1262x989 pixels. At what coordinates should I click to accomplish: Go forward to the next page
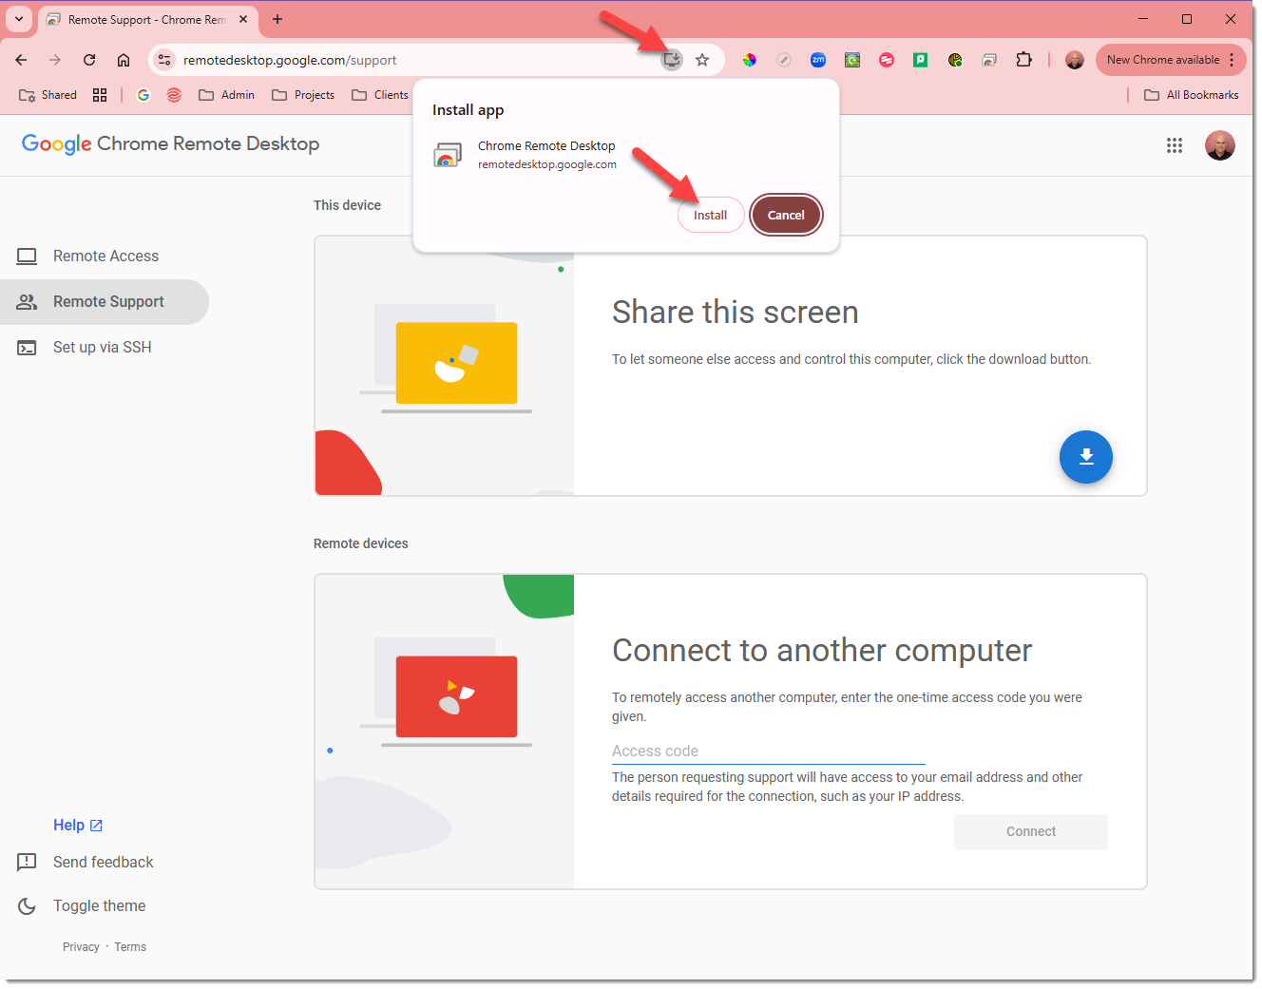[55, 60]
